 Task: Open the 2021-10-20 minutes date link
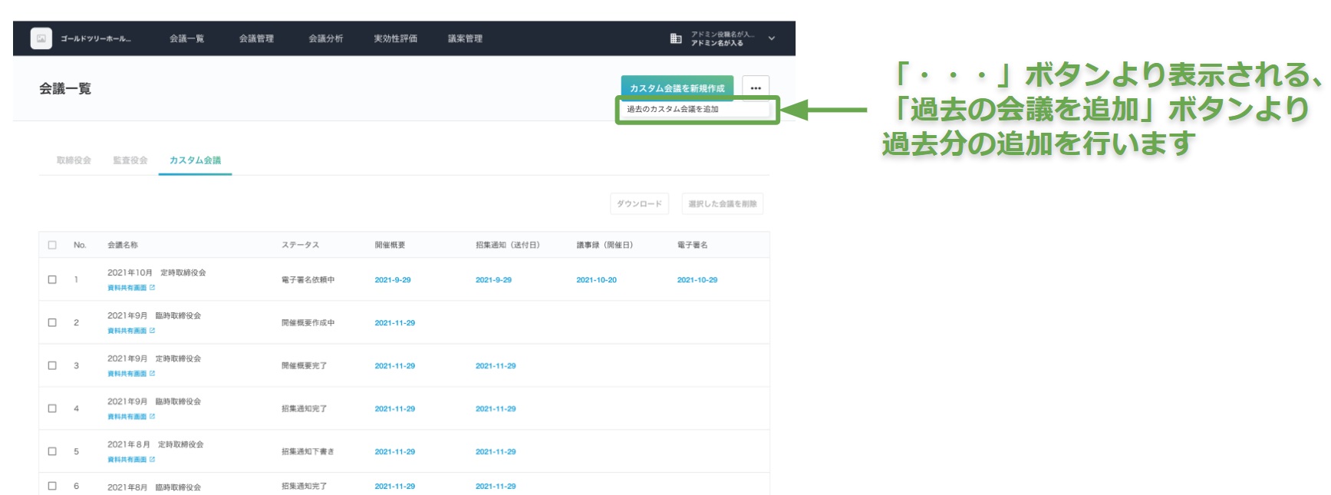pyautogui.click(x=596, y=280)
